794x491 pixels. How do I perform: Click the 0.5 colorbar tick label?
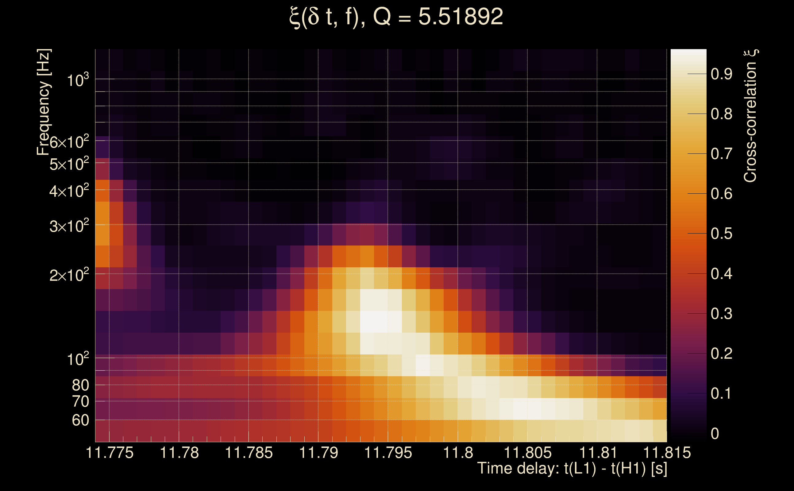tap(721, 234)
